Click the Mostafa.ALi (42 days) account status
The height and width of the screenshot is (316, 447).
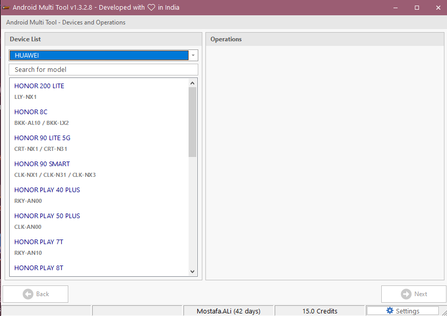[228, 311]
